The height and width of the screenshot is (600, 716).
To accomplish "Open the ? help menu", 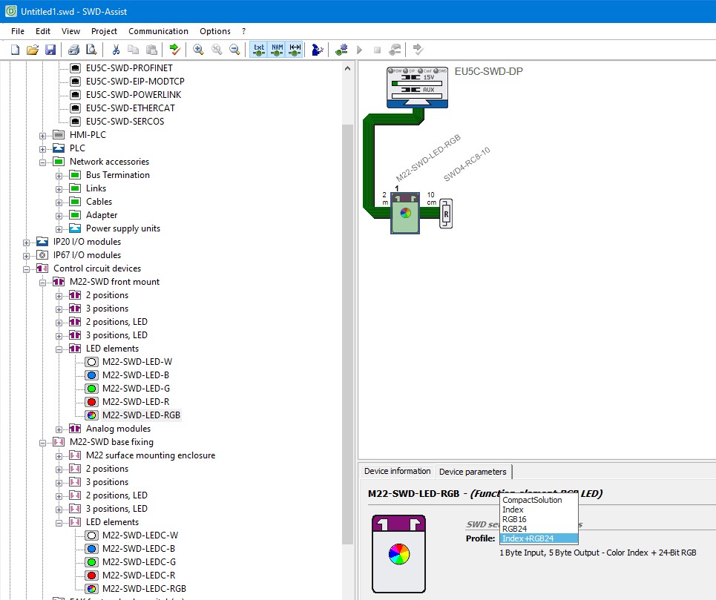I will coord(244,31).
